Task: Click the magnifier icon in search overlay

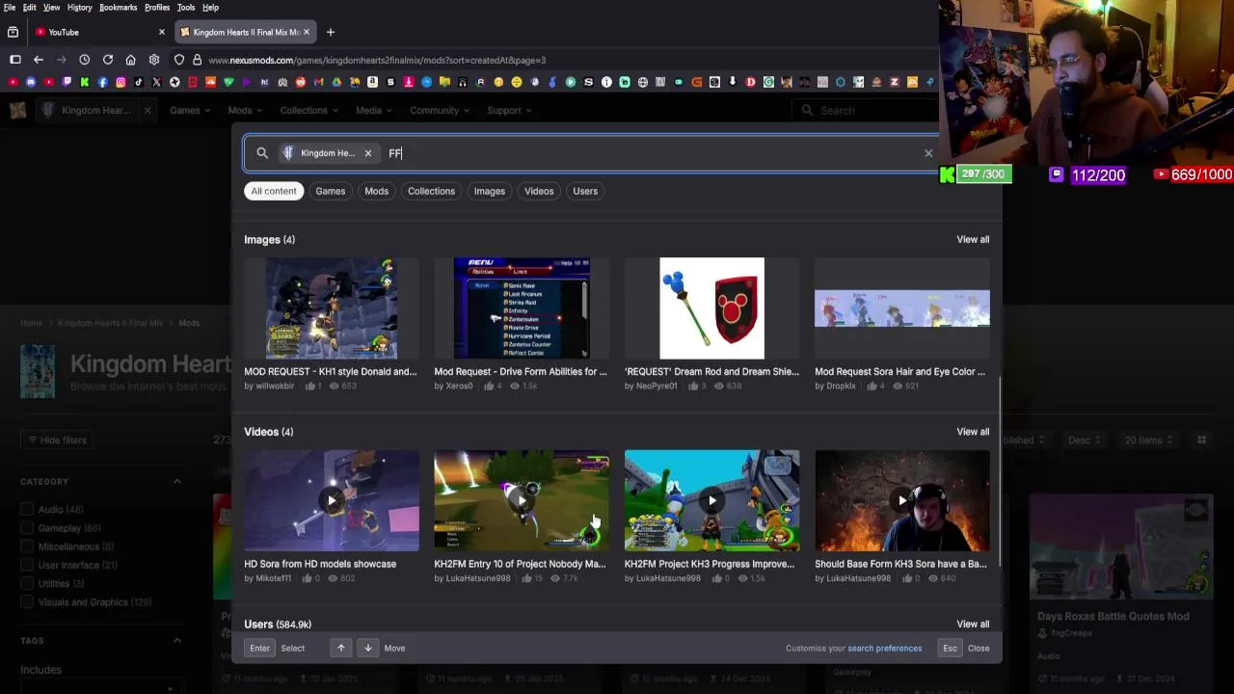Action: tap(261, 153)
